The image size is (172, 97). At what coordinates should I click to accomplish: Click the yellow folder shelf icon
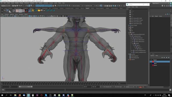39,11
